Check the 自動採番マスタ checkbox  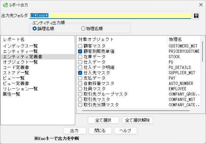(x=80, y=83)
